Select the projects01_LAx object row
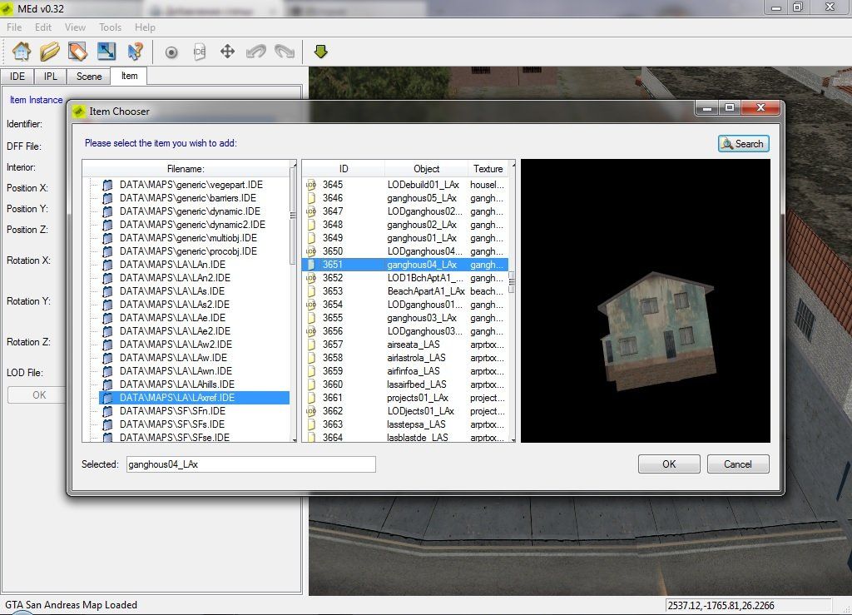The width and height of the screenshot is (852, 615). (405, 398)
